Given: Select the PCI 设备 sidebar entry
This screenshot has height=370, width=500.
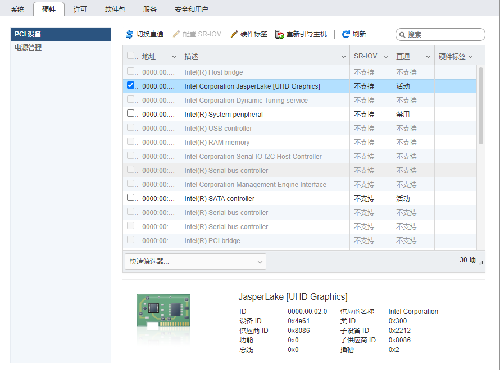Looking at the screenshot, I should 33,34.
